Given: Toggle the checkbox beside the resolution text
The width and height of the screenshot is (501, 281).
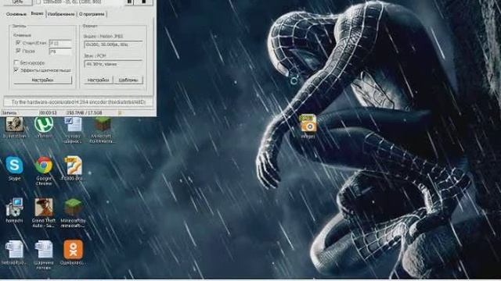Looking at the screenshot, I should tap(38, 2).
